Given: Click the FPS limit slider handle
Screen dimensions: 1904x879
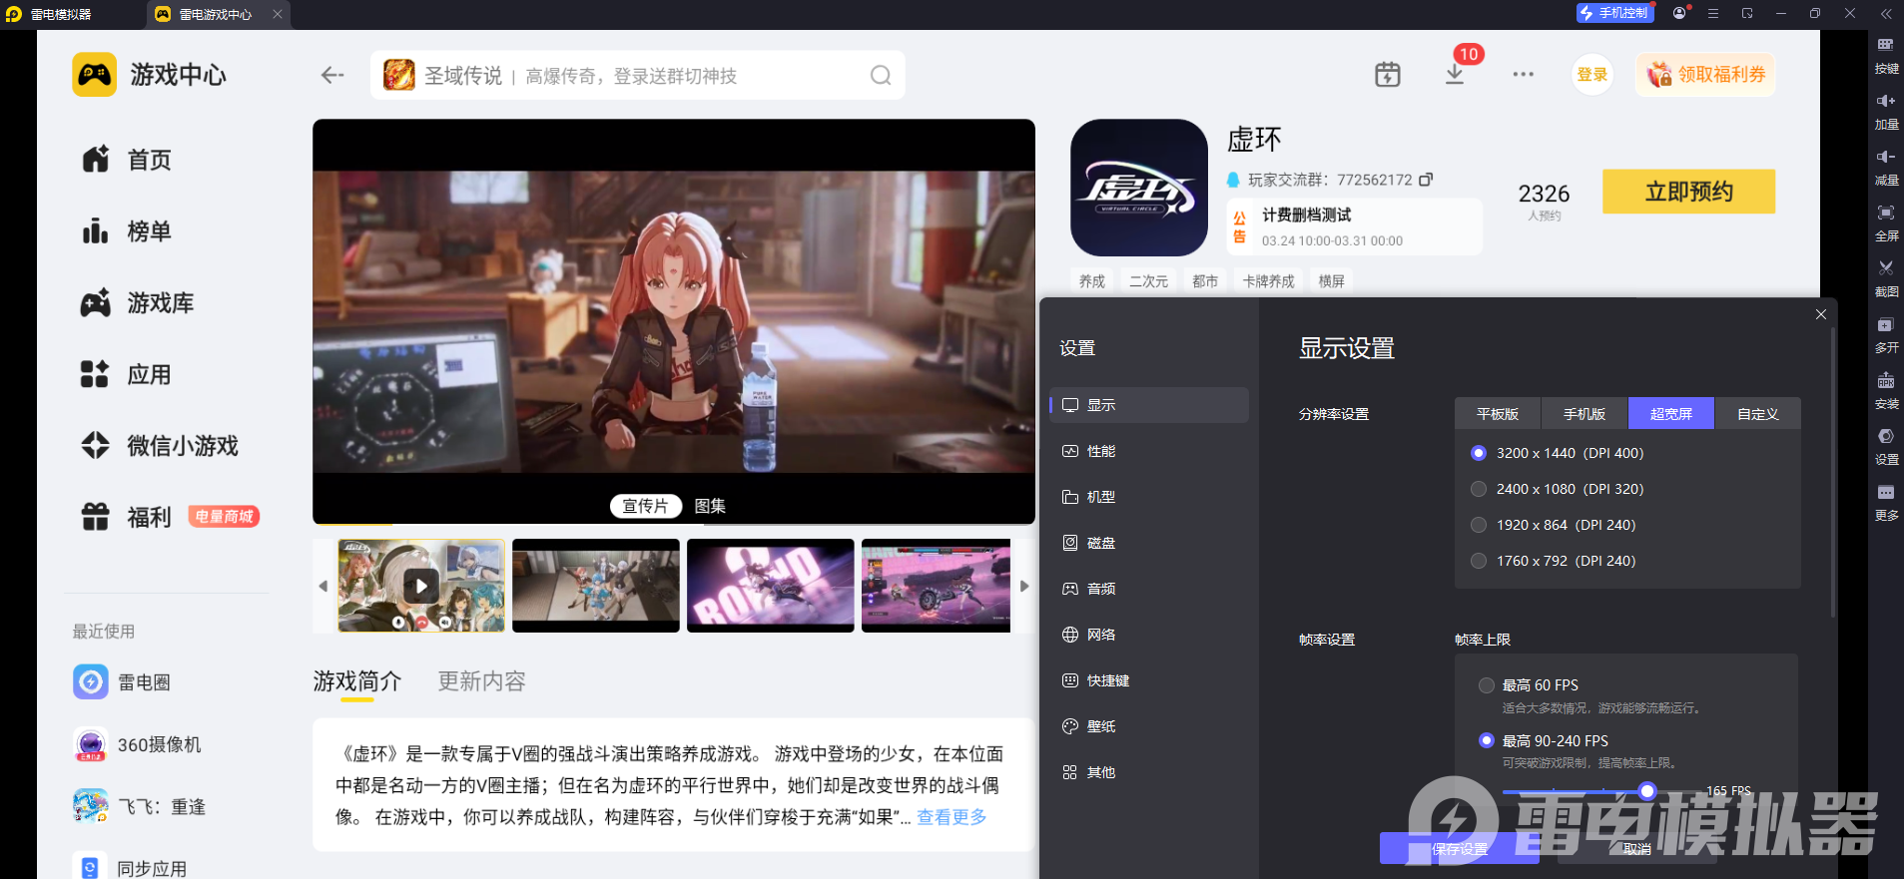Looking at the screenshot, I should (1647, 791).
